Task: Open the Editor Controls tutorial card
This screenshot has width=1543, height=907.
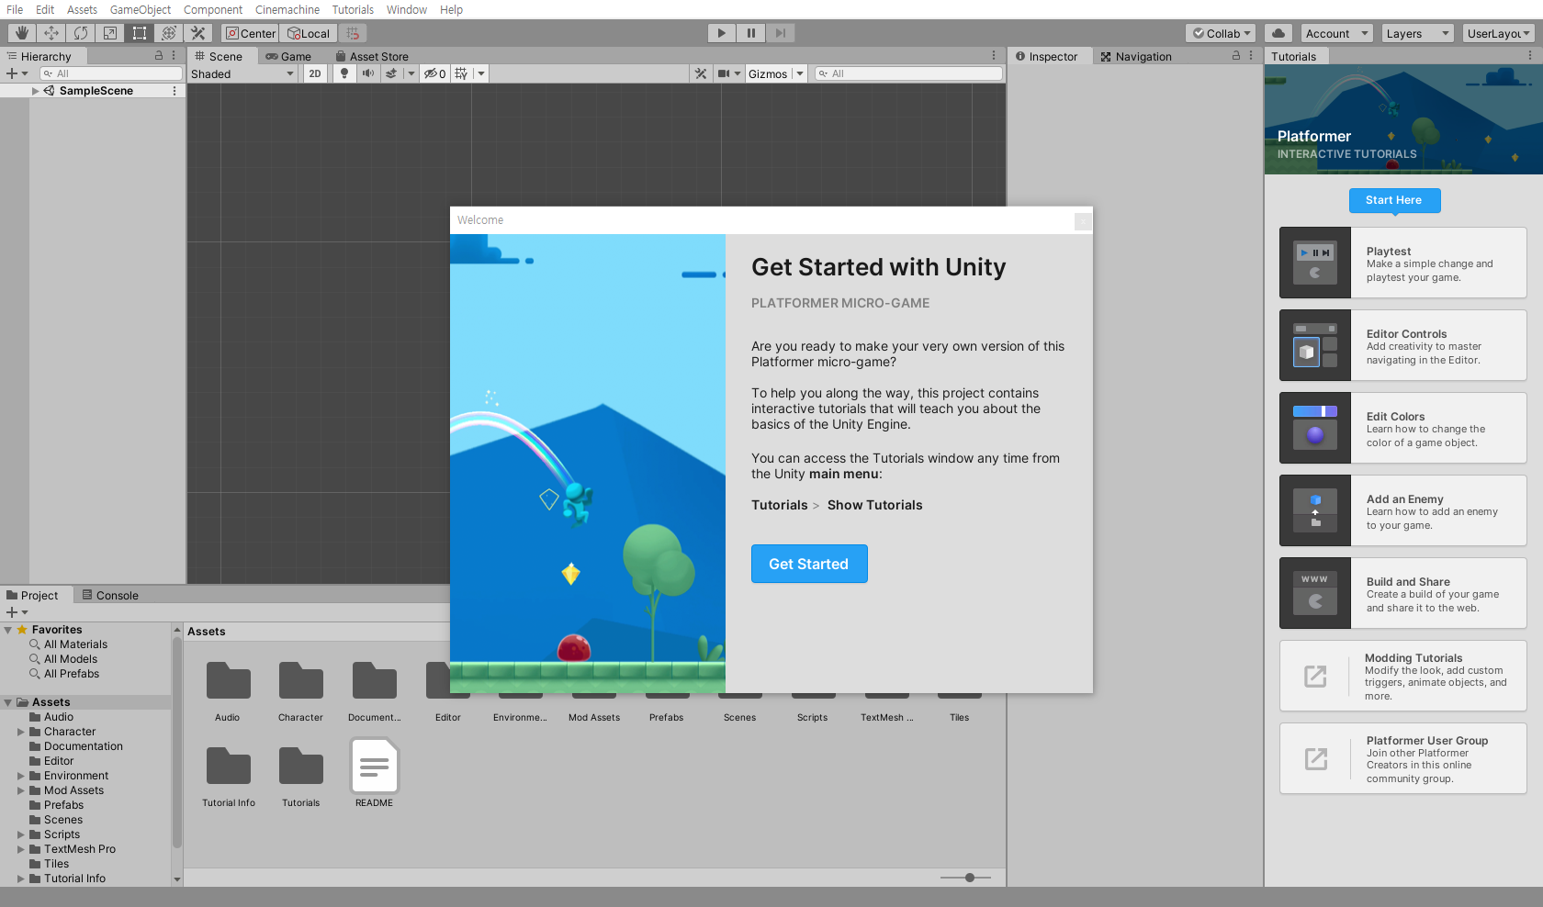Action: click(1402, 345)
